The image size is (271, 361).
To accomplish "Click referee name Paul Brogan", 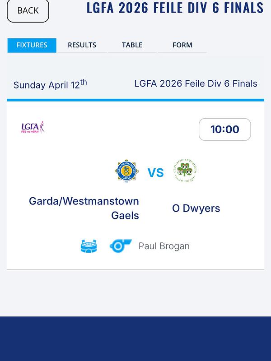I will point(164,246).
